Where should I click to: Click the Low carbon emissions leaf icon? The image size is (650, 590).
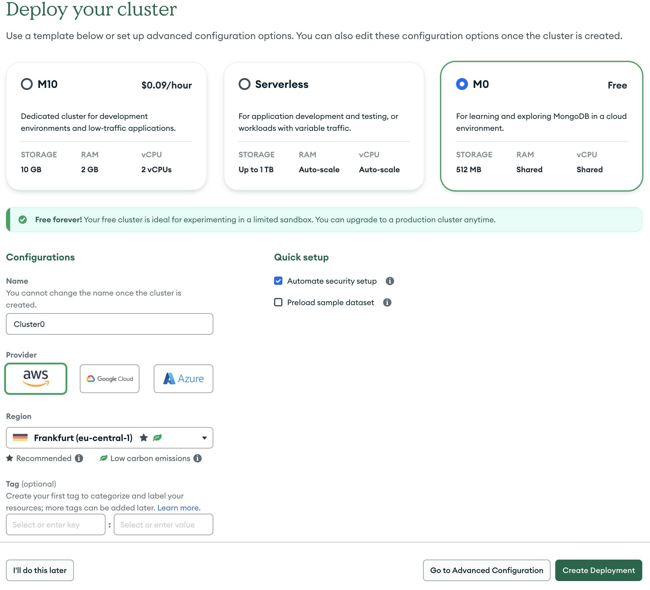click(103, 458)
